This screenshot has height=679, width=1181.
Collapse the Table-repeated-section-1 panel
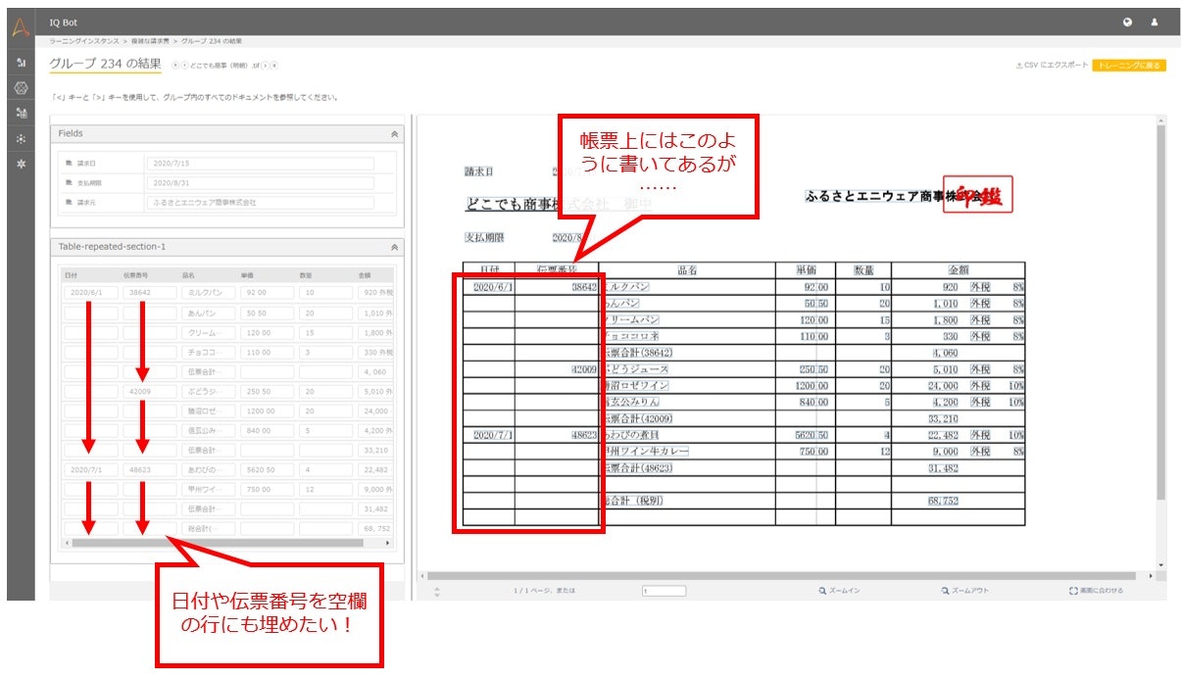click(394, 248)
